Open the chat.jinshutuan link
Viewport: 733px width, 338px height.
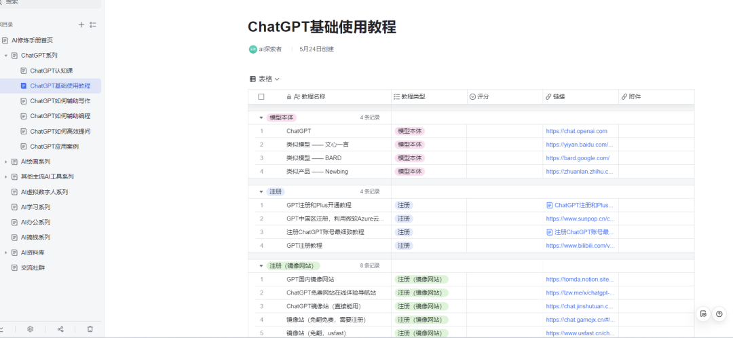[579, 306]
